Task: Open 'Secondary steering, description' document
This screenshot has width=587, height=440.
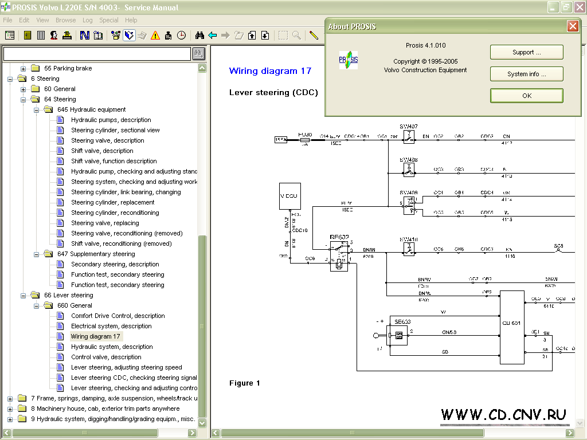Action: (115, 265)
